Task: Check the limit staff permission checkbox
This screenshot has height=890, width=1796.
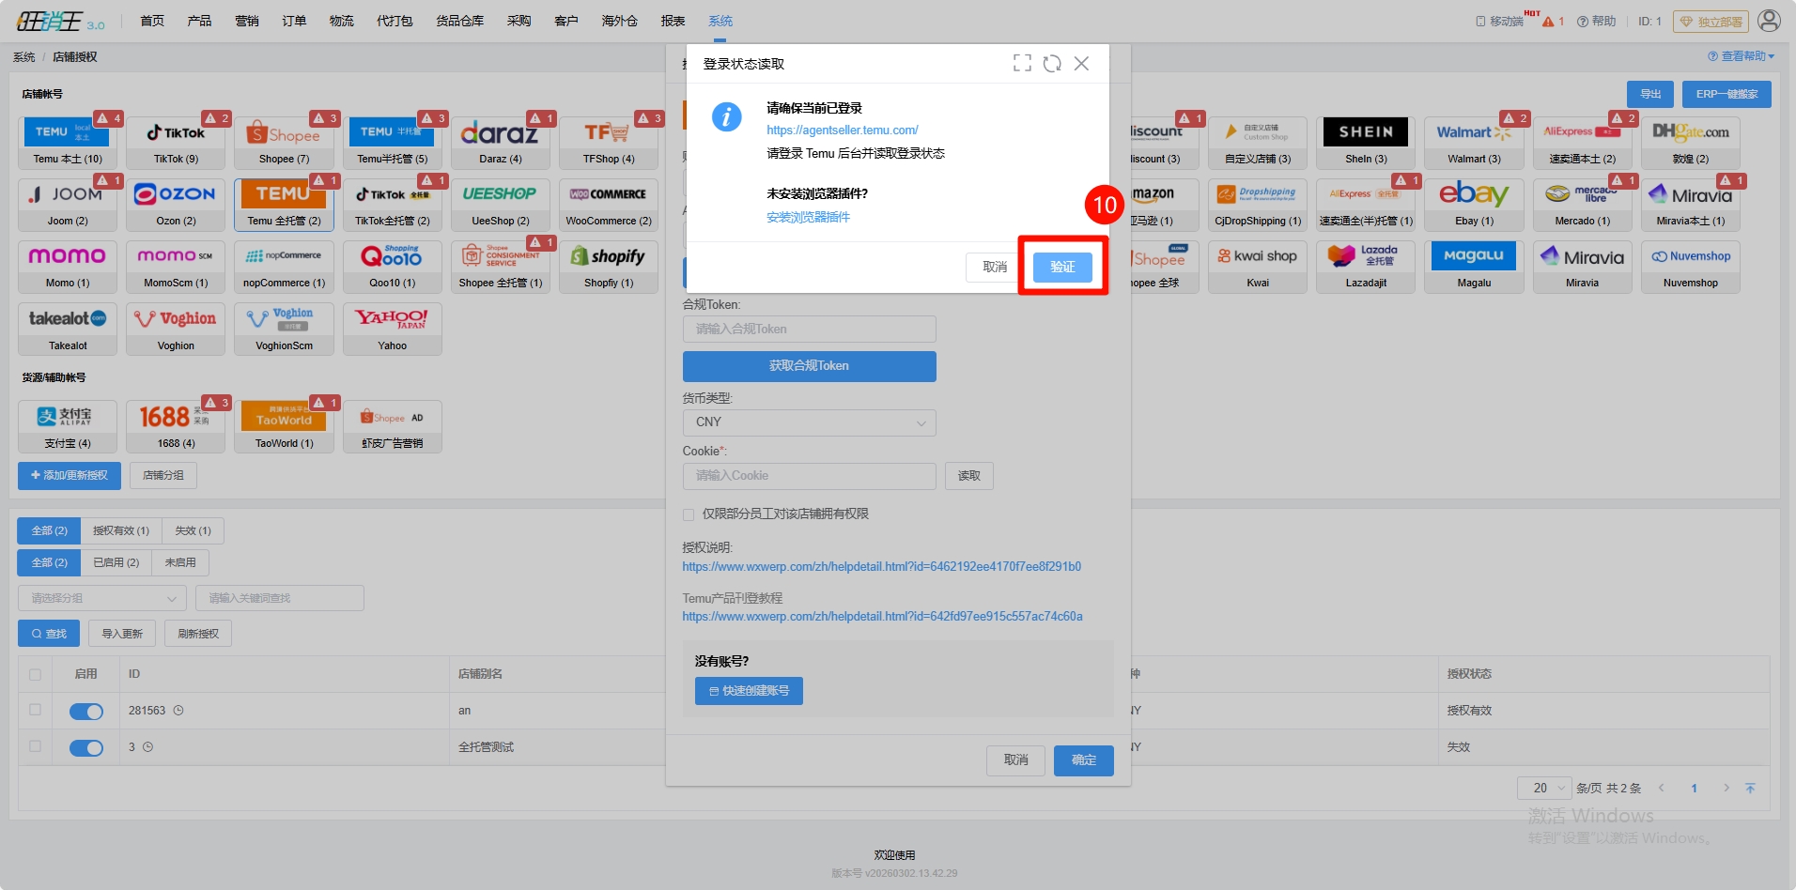Action: click(689, 514)
